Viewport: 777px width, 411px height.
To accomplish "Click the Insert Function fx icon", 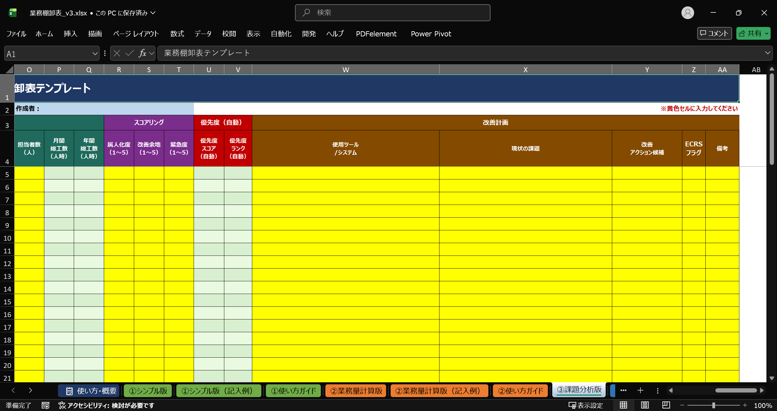I will click(x=142, y=53).
